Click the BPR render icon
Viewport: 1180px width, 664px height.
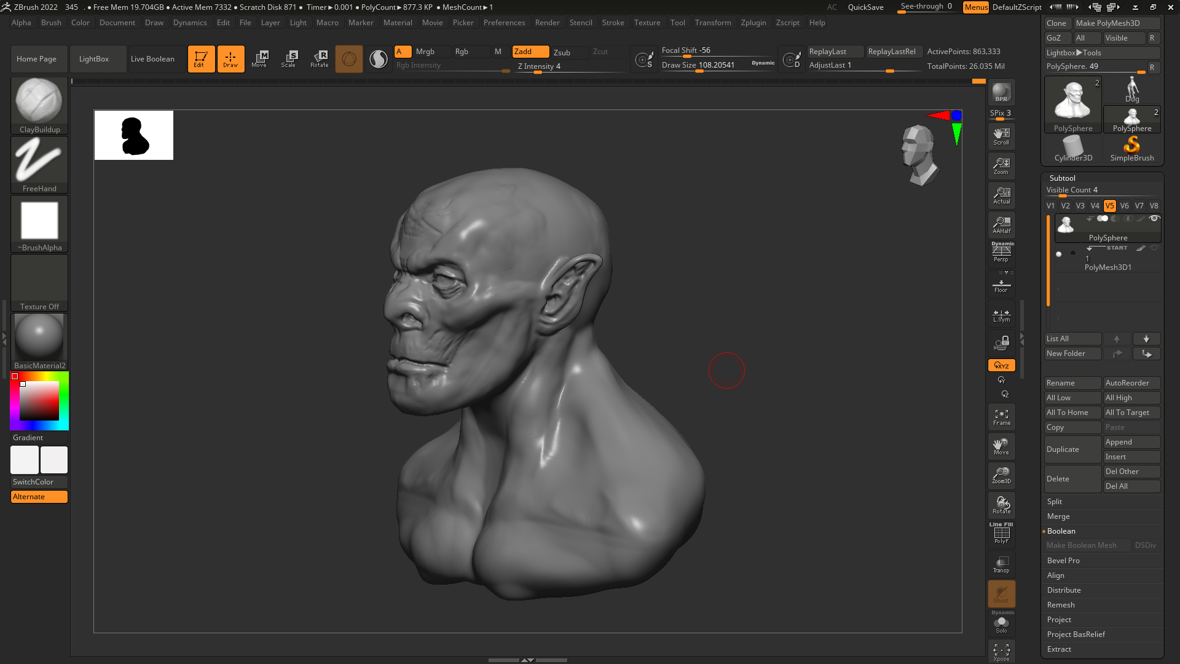coord(1001,92)
